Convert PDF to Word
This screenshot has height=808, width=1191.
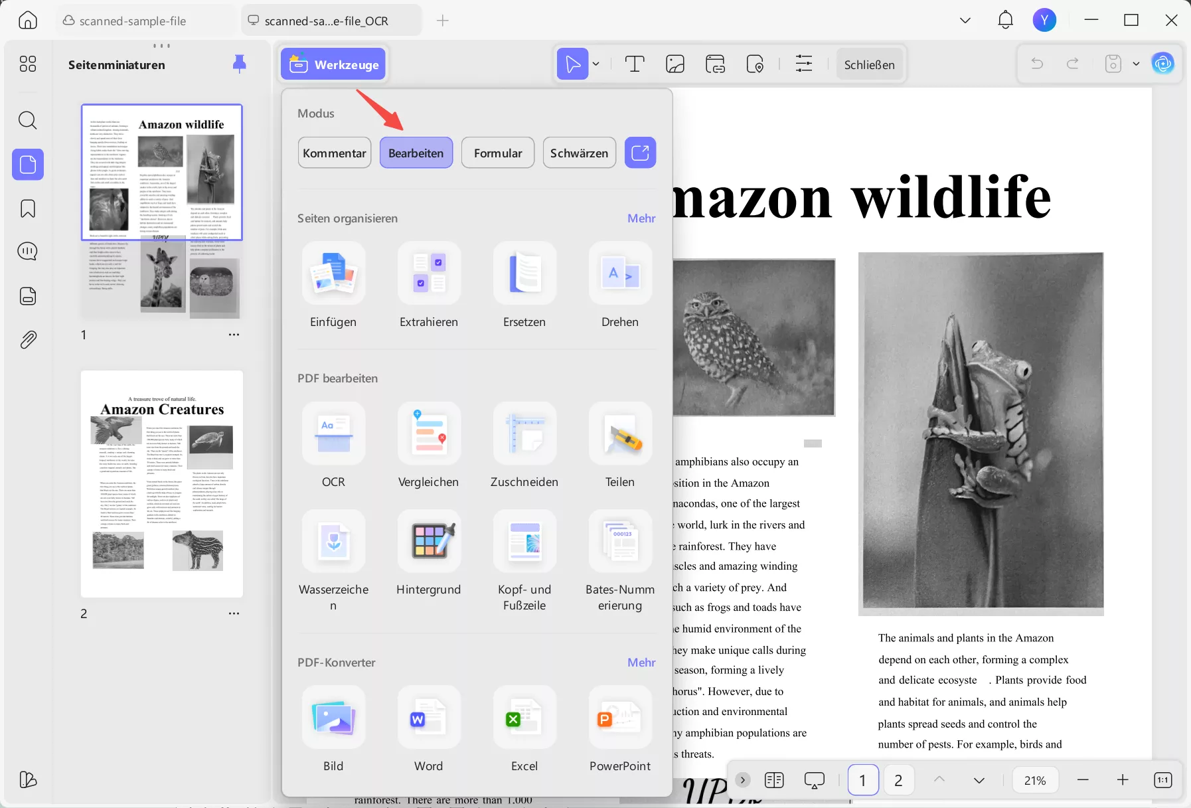point(429,730)
